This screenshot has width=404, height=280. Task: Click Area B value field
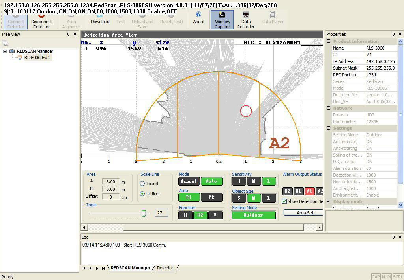111,189
